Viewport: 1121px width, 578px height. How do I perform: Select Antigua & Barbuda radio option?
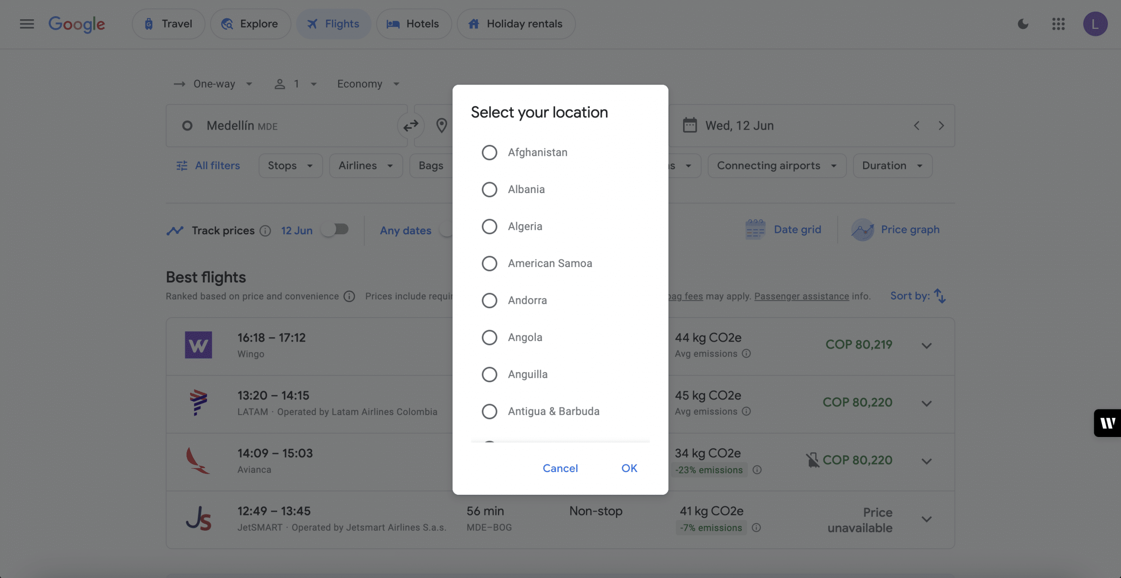click(489, 411)
